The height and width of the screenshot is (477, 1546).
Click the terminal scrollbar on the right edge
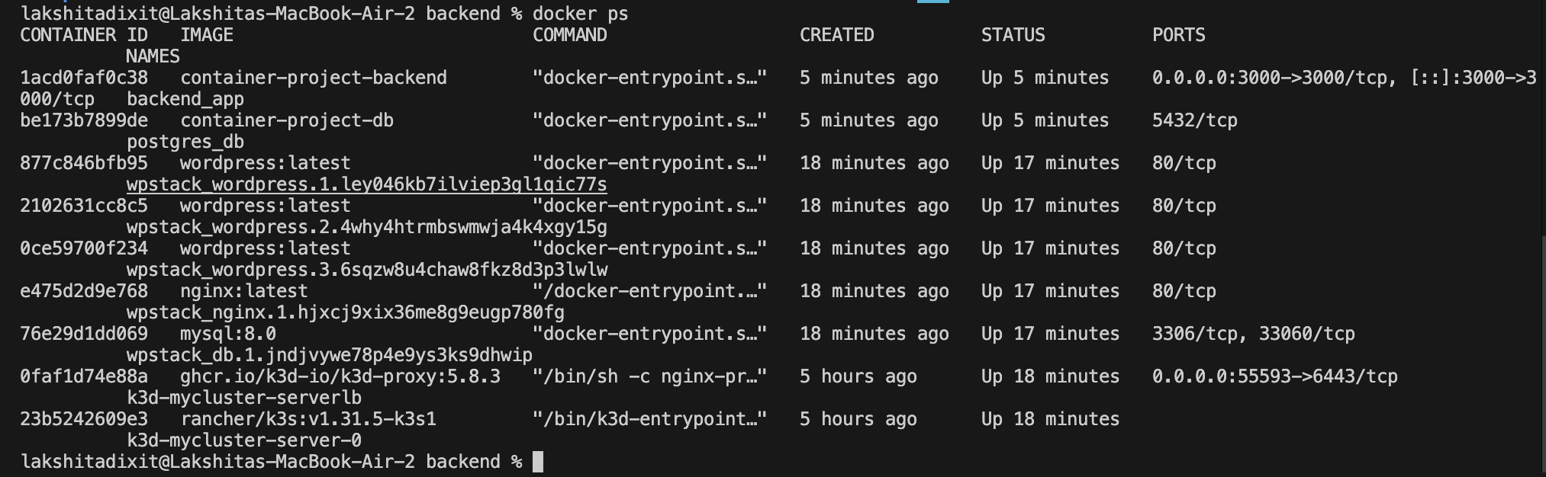1542,351
